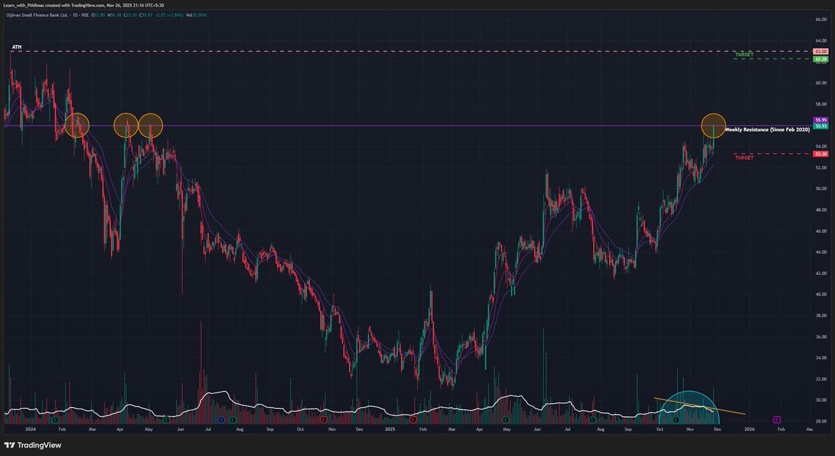Click the earnings marker near January 2024
Screen dimensions: 835x456
click(x=54, y=420)
